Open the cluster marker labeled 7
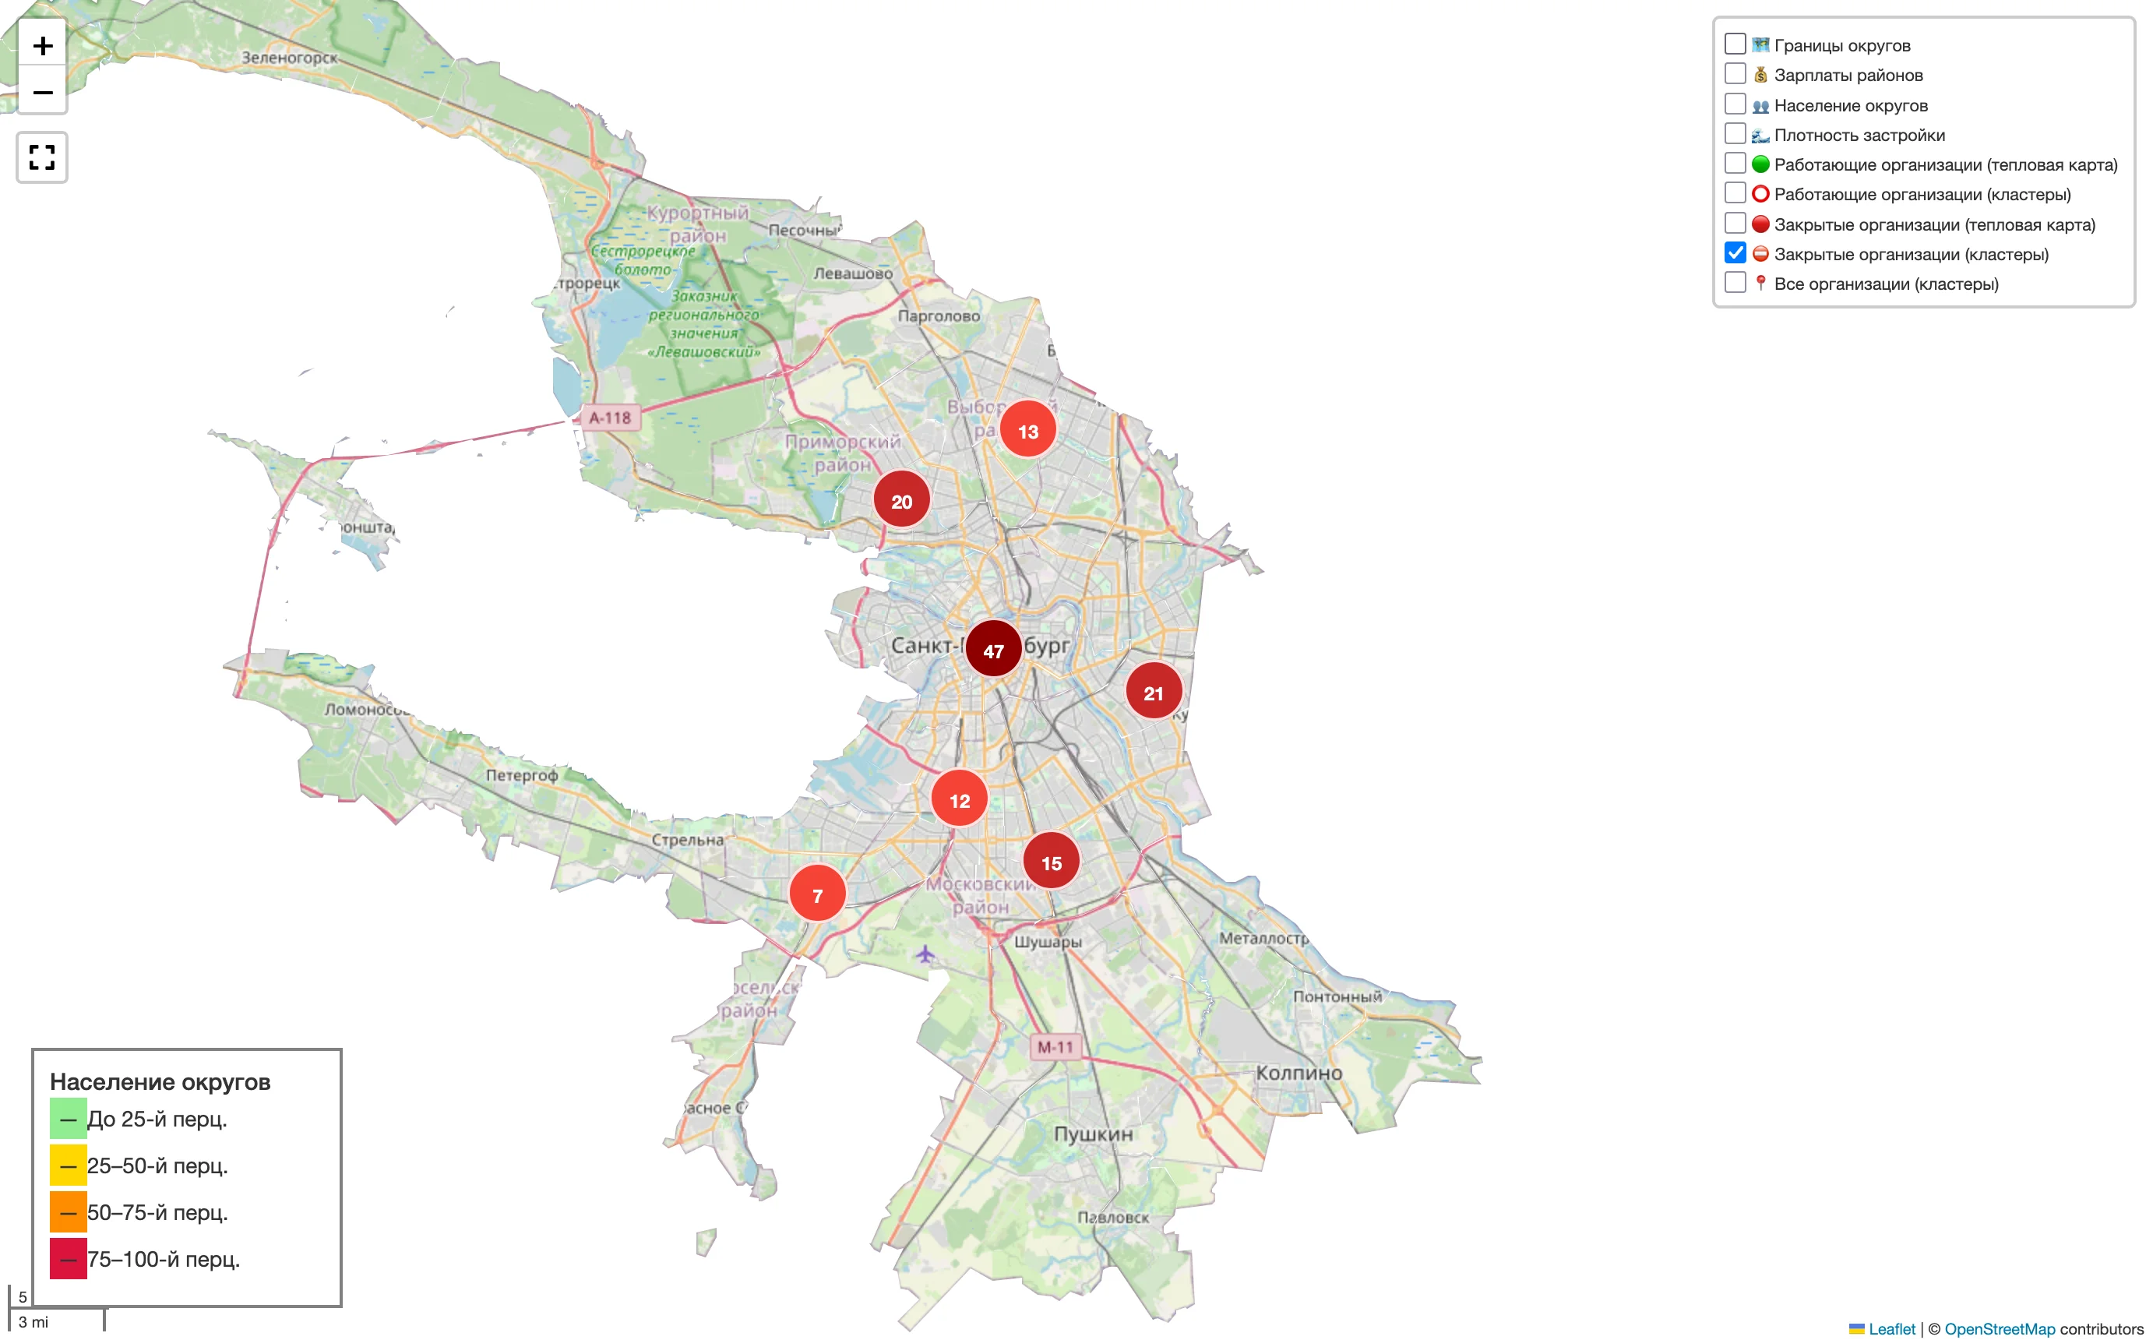2153x1340 pixels. 817,894
